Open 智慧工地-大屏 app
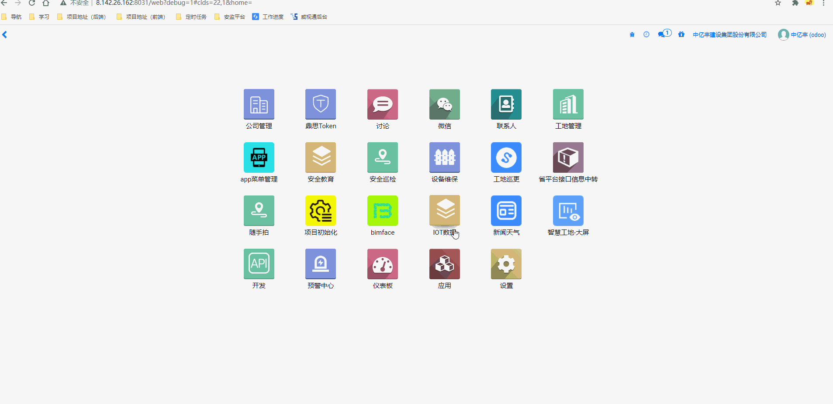This screenshot has width=833, height=404. (568, 211)
